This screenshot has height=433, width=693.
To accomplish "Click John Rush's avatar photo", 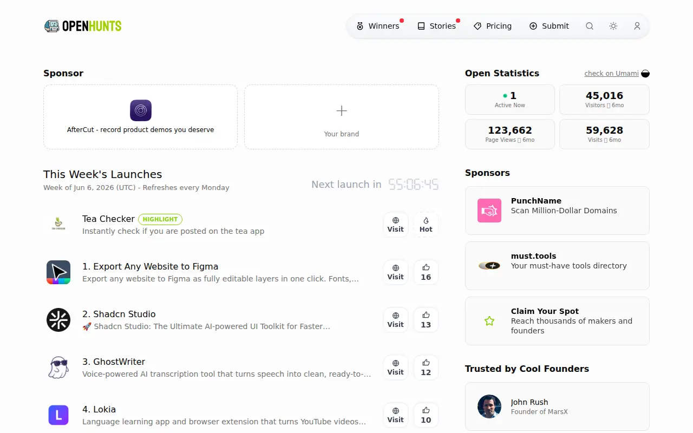I will (x=489, y=406).
